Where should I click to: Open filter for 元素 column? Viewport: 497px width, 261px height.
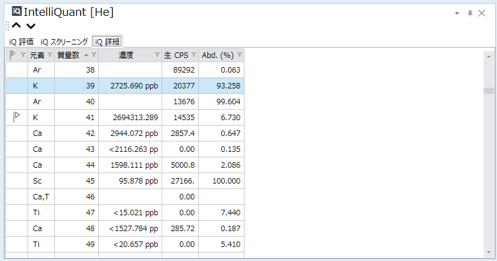pos(50,55)
